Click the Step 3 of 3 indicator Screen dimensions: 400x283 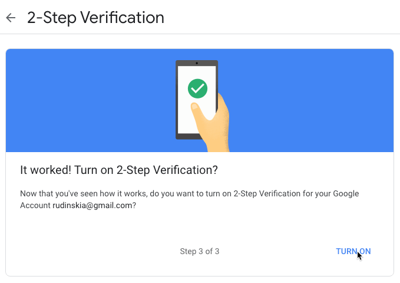(200, 251)
